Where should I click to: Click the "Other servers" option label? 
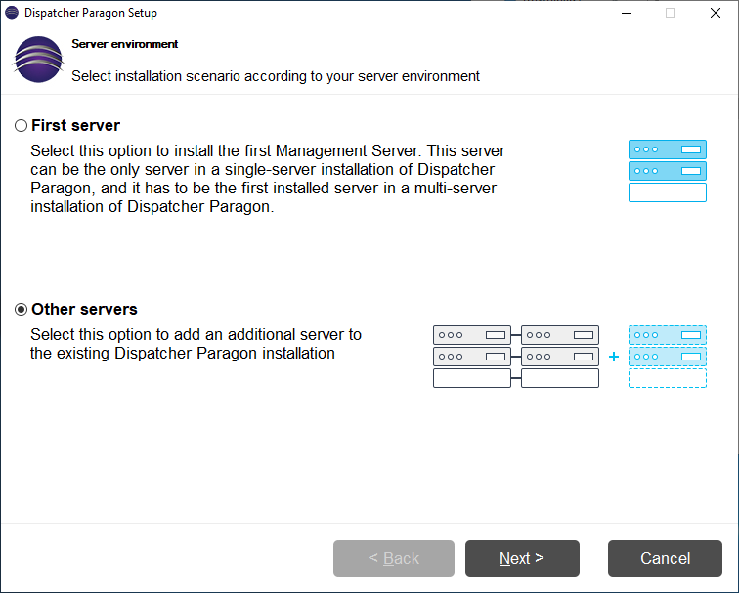point(84,310)
